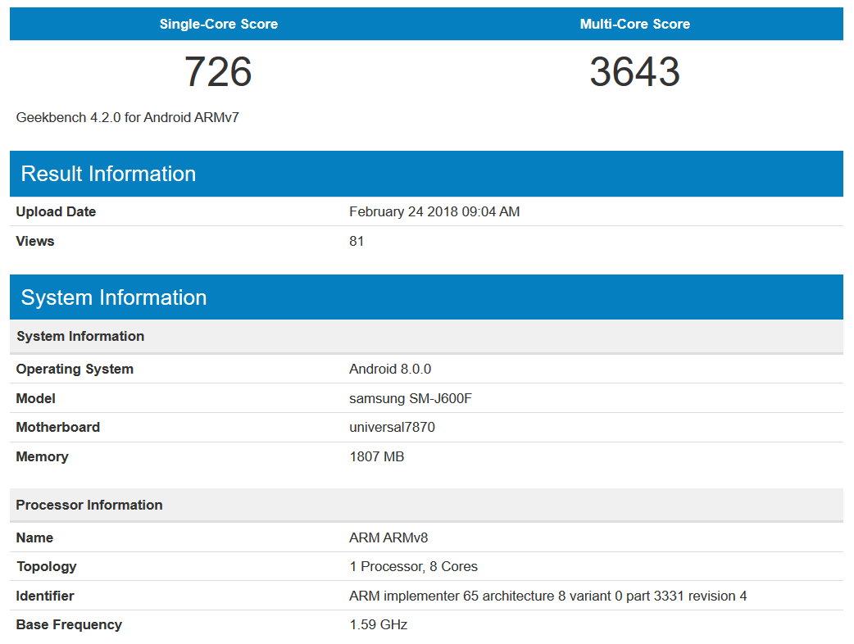Image resolution: width=854 pixels, height=644 pixels.
Task: Select the ARM ARMv8 processor name
Action: (388, 537)
